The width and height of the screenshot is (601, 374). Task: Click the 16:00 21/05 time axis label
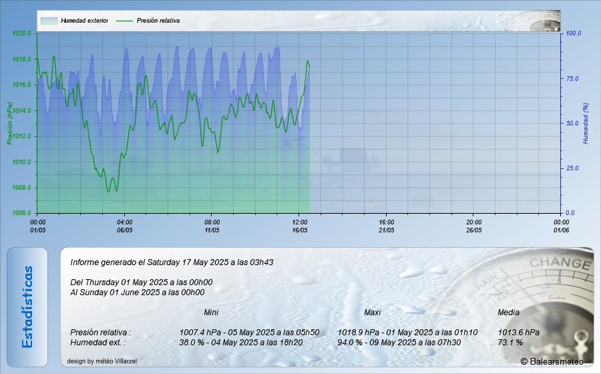pyautogui.click(x=387, y=226)
